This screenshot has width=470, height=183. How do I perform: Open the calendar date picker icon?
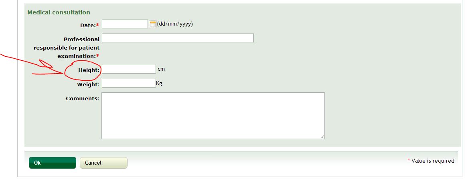[x=152, y=24]
